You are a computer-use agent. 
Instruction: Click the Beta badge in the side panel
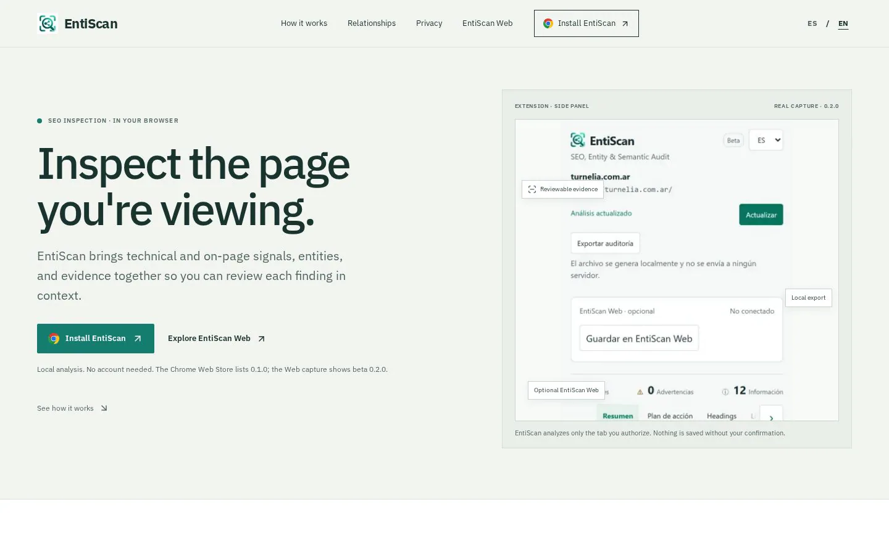coord(733,141)
